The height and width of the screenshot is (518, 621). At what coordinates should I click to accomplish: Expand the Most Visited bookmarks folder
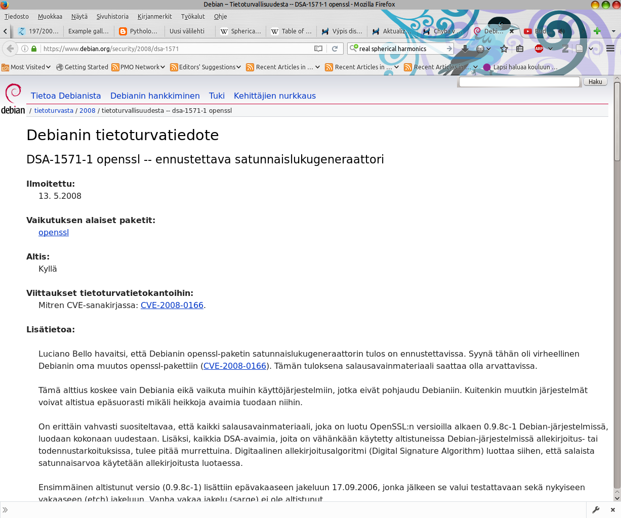click(26, 67)
